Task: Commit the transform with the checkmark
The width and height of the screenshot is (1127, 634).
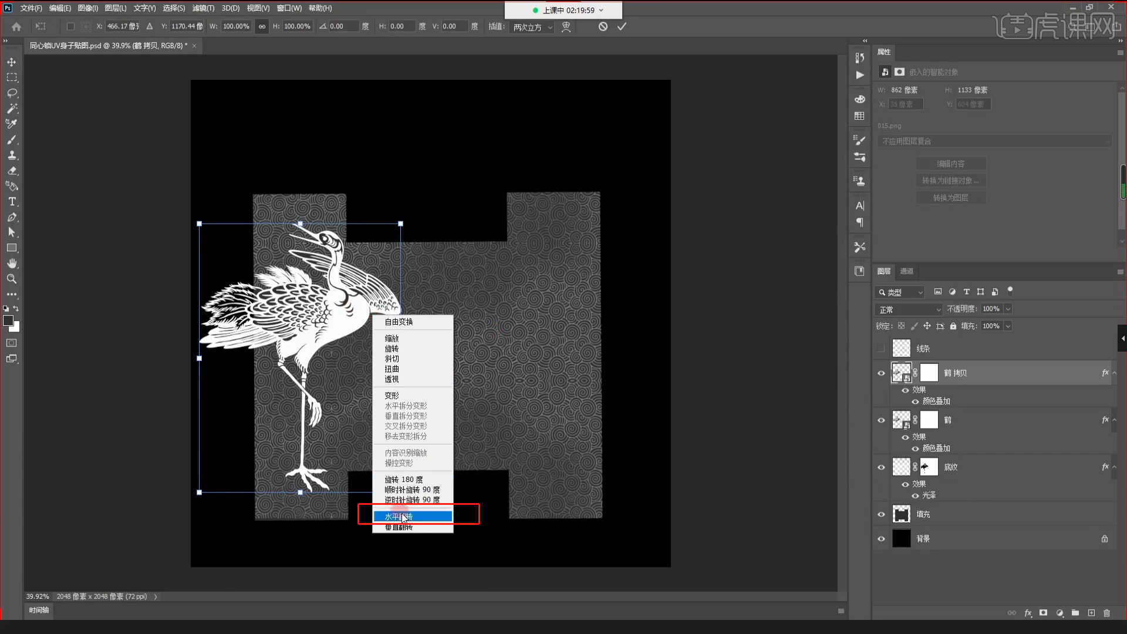Action: pyautogui.click(x=622, y=26)
